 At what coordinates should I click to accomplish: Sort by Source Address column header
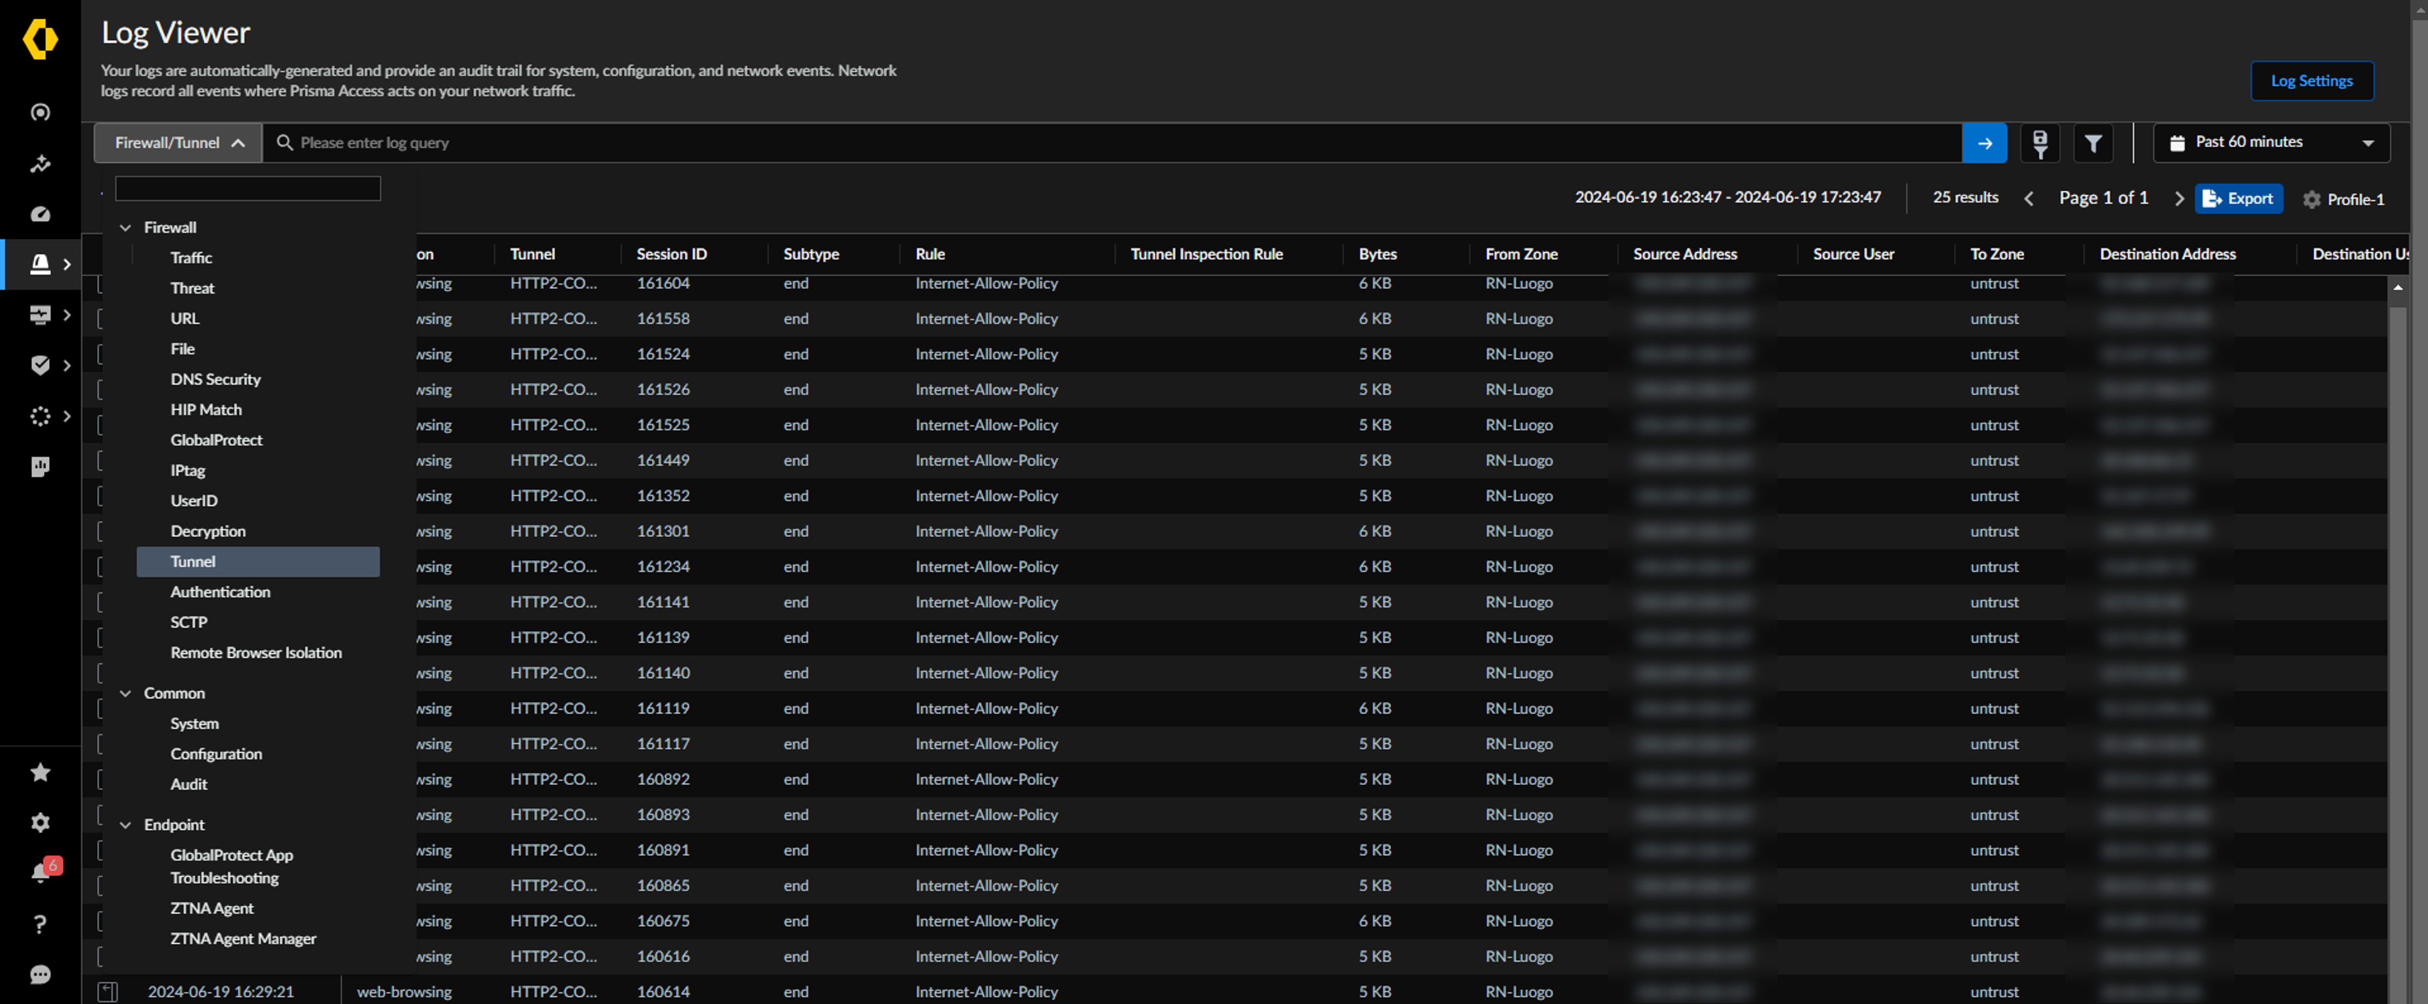click(x=1684, y=254)
